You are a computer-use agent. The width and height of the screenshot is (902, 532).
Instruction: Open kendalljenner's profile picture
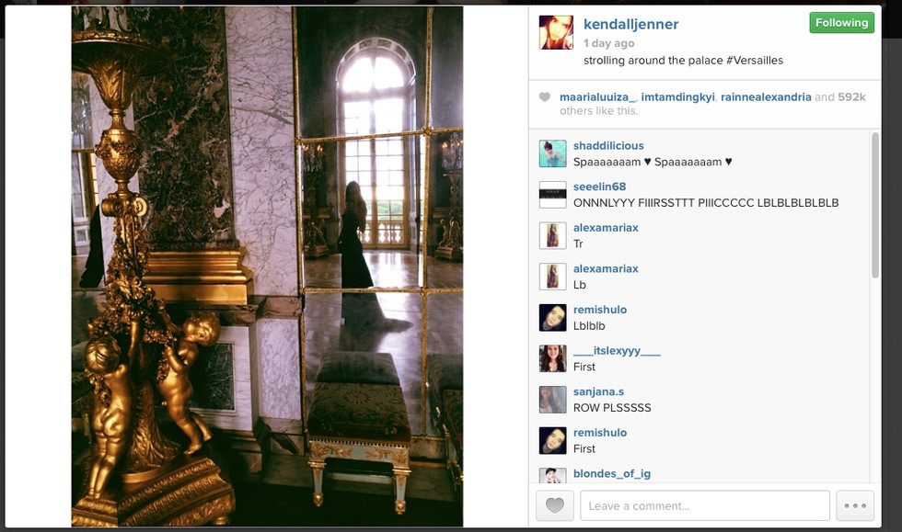pyautogui.click(x=556, y=33)
